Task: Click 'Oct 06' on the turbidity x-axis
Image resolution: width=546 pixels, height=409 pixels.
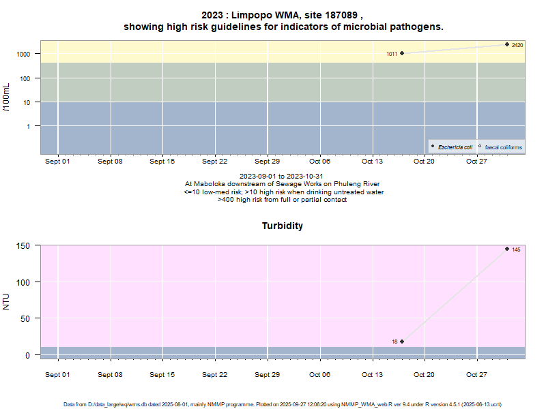Action: 319,374
